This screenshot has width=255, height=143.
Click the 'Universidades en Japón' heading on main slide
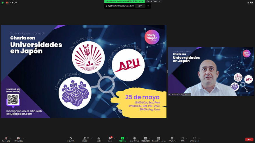coord(36,48)
